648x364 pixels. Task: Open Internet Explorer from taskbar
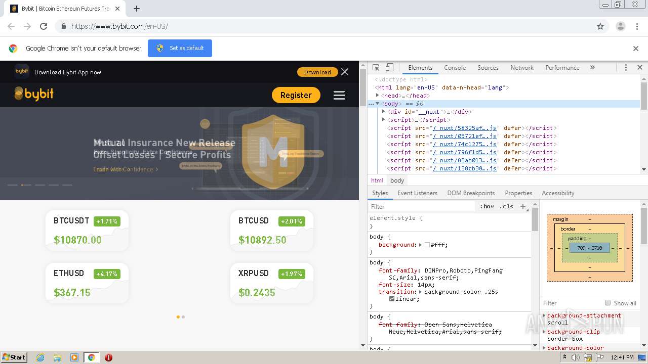(x=40, y=357)
